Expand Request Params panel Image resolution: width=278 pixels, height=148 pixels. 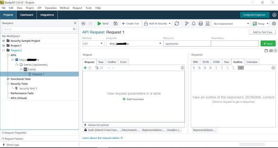[3, 139]
